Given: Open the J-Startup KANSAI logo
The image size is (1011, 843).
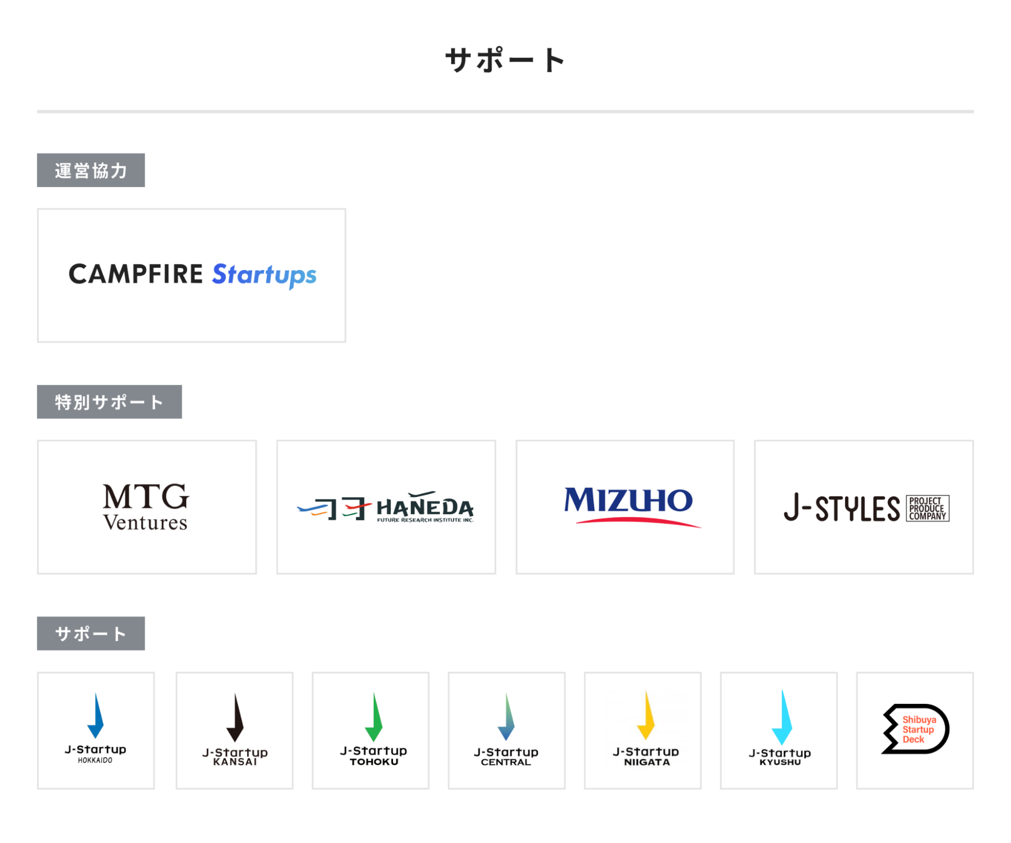Looking at the screenshot, I should (235, 730).
